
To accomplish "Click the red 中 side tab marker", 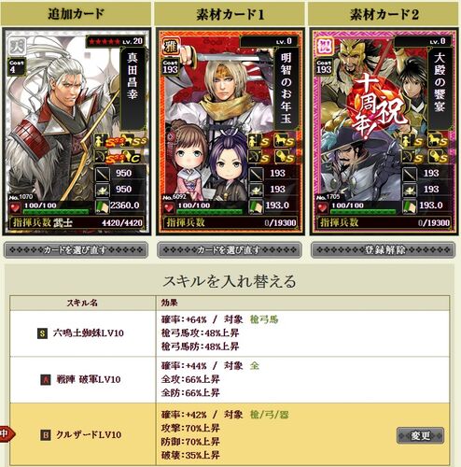I will click(x=7, y=433).
